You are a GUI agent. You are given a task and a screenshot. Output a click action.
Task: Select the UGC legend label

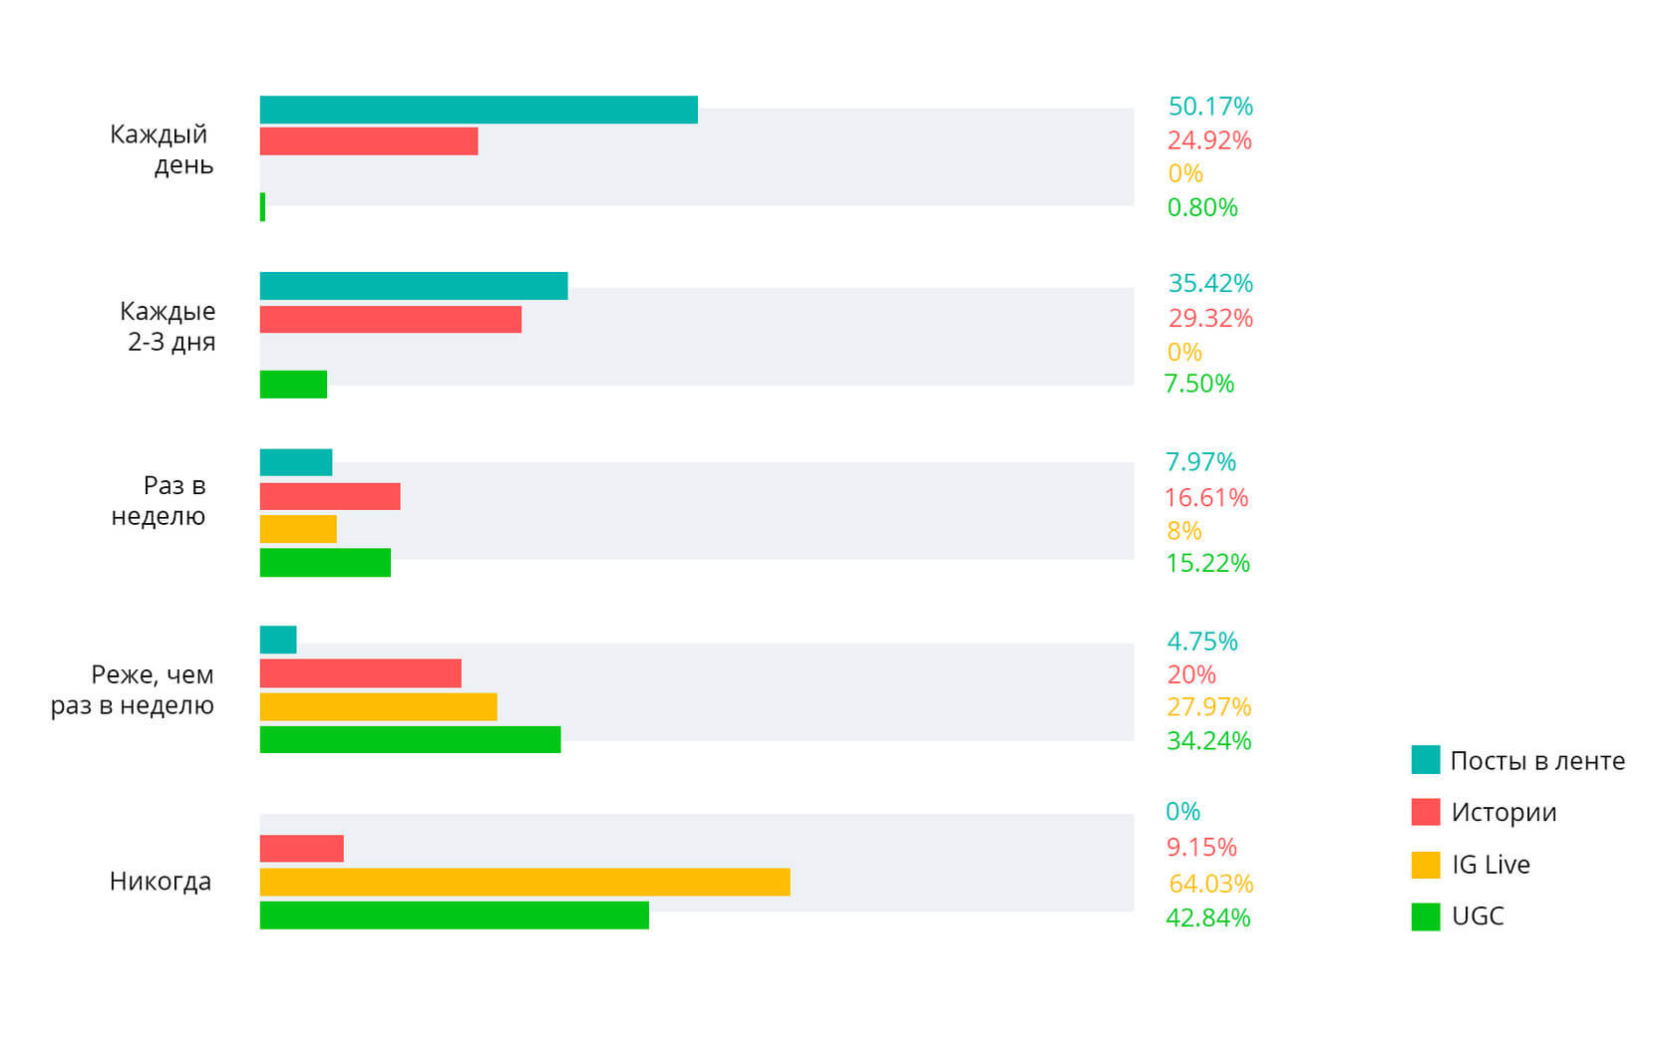tap(1478, 916)
